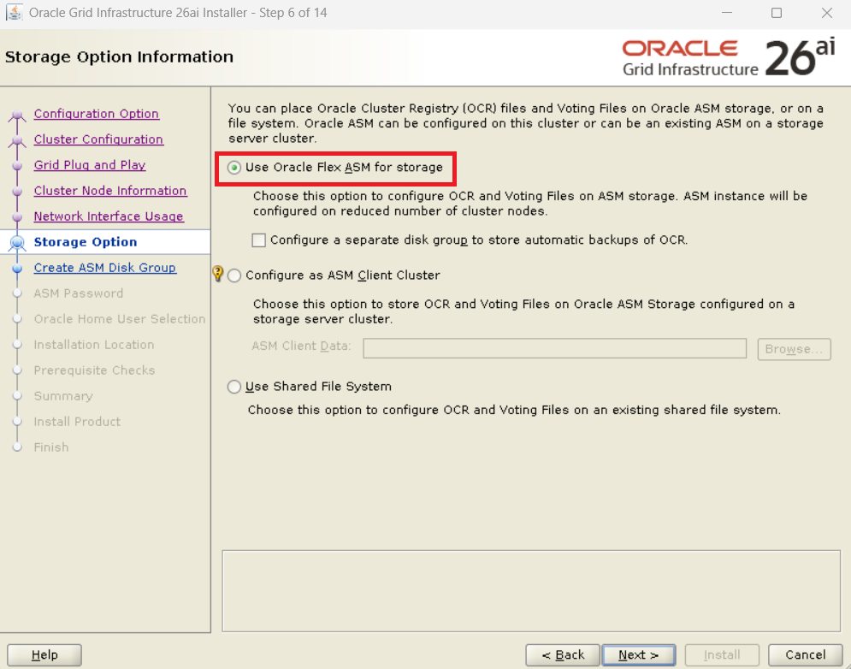The width and height of the screenshot is (851, 669).
Task: Jump to Cluster Node Information step
Action: point(109,191)
